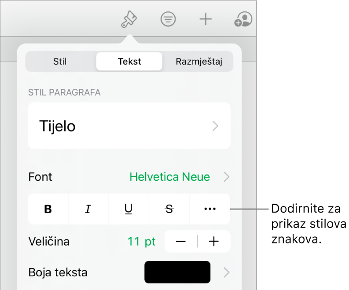Expand the Tijelo paragraph style chevron
The width and height of the screenshot is (349, 290).
coord(216,127)
